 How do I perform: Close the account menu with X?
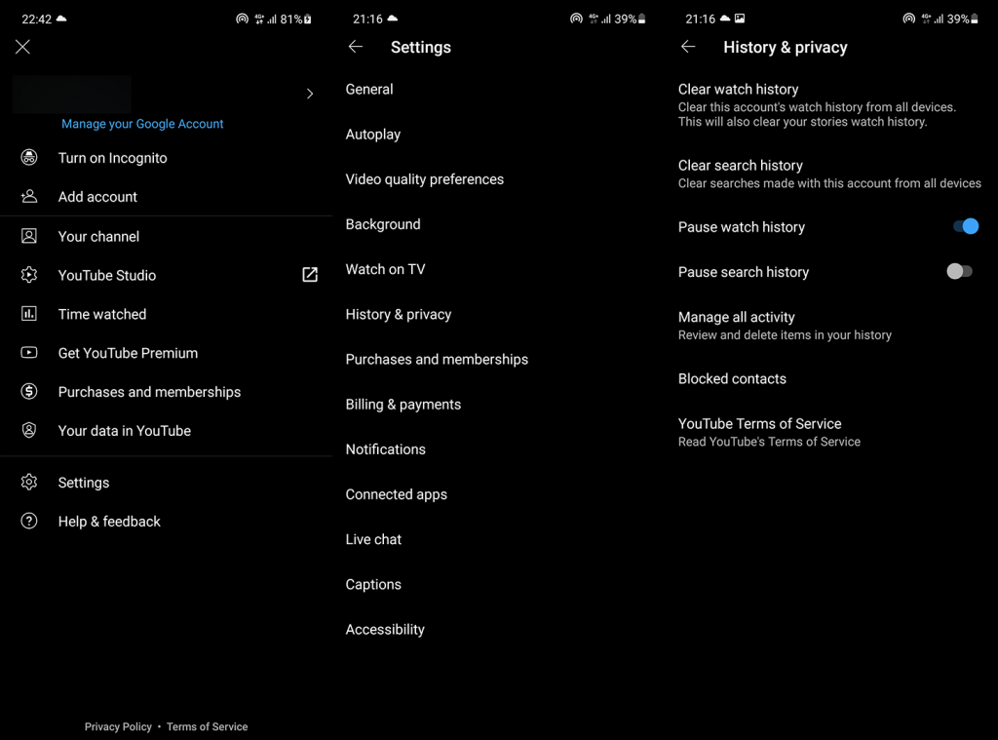(x=23, y=47)
